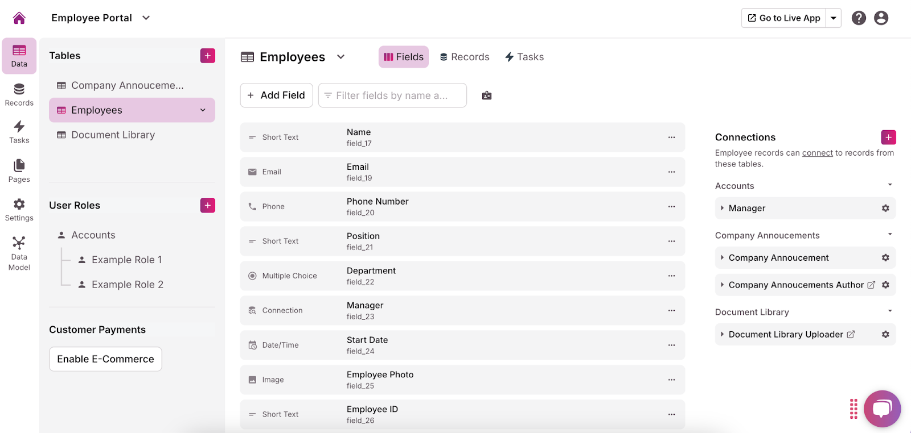
Task: Collapse the Accounts connections group
Action: pyautogui.click(x=890, y=185)
